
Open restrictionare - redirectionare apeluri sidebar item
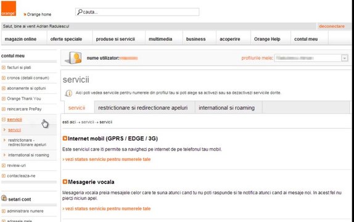tap(27, 142)
